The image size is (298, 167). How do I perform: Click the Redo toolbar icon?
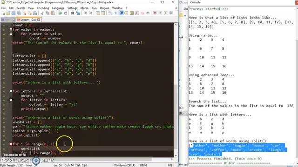pos(65,13)
